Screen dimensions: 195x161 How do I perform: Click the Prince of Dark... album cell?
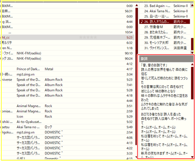[28, 69]
